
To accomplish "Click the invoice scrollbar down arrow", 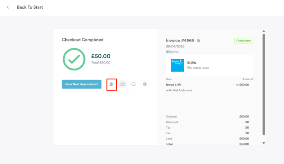I will [264, 143].
